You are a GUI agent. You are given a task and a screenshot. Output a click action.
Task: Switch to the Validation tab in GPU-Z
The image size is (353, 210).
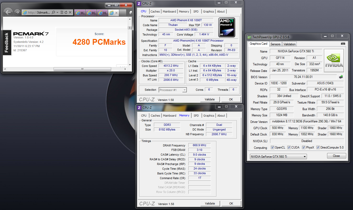pos(289,44)
